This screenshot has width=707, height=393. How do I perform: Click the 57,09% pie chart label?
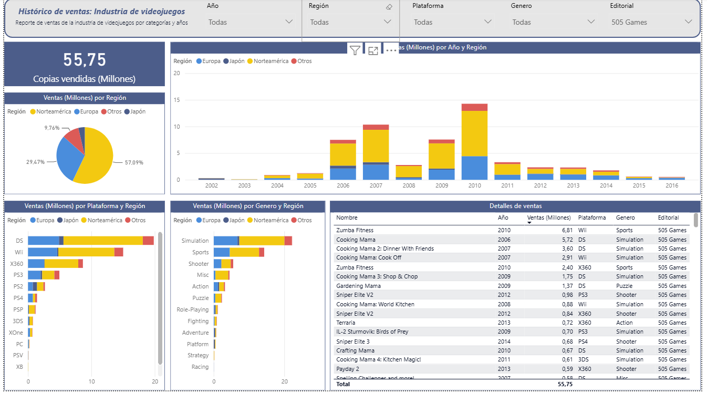click(x=134, y=162)
